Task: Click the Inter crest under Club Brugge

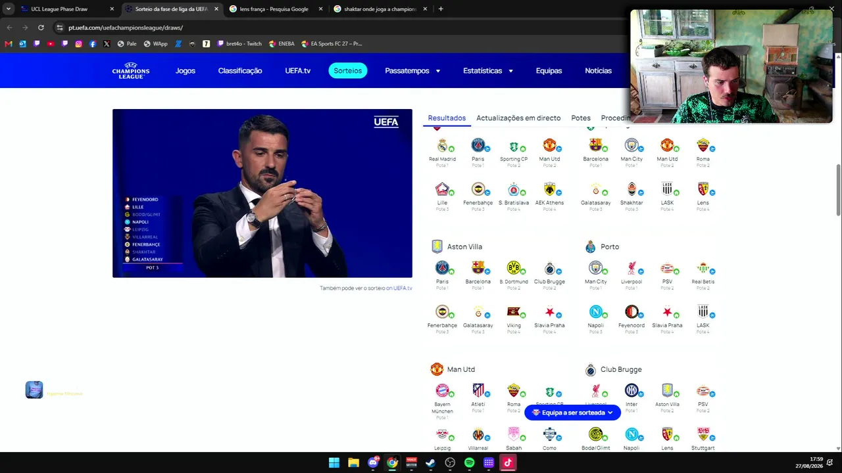Action: 631,390
